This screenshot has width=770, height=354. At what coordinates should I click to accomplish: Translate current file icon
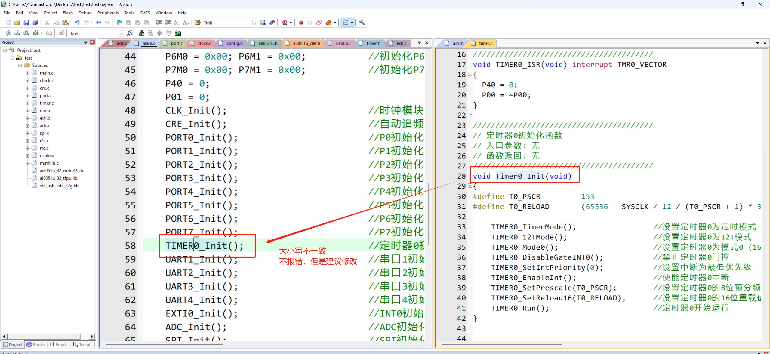[8, 33]
